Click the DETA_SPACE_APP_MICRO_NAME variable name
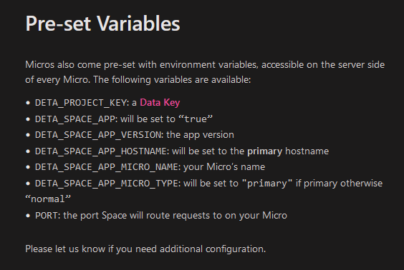 pyautogui.click(x=107, y=167)
